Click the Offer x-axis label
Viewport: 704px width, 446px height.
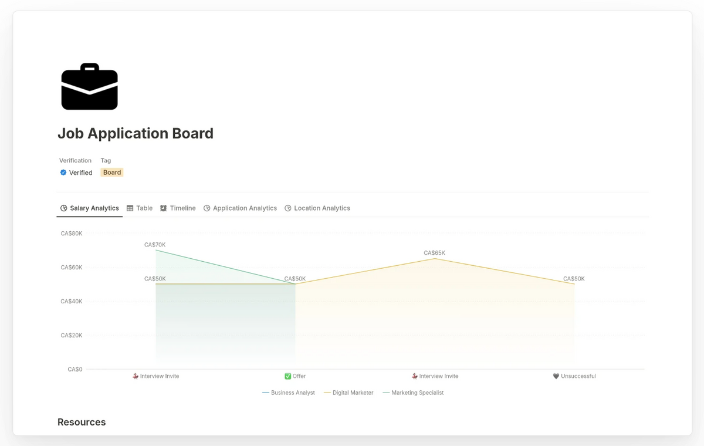pyautogui.click(x=295, y=376)
